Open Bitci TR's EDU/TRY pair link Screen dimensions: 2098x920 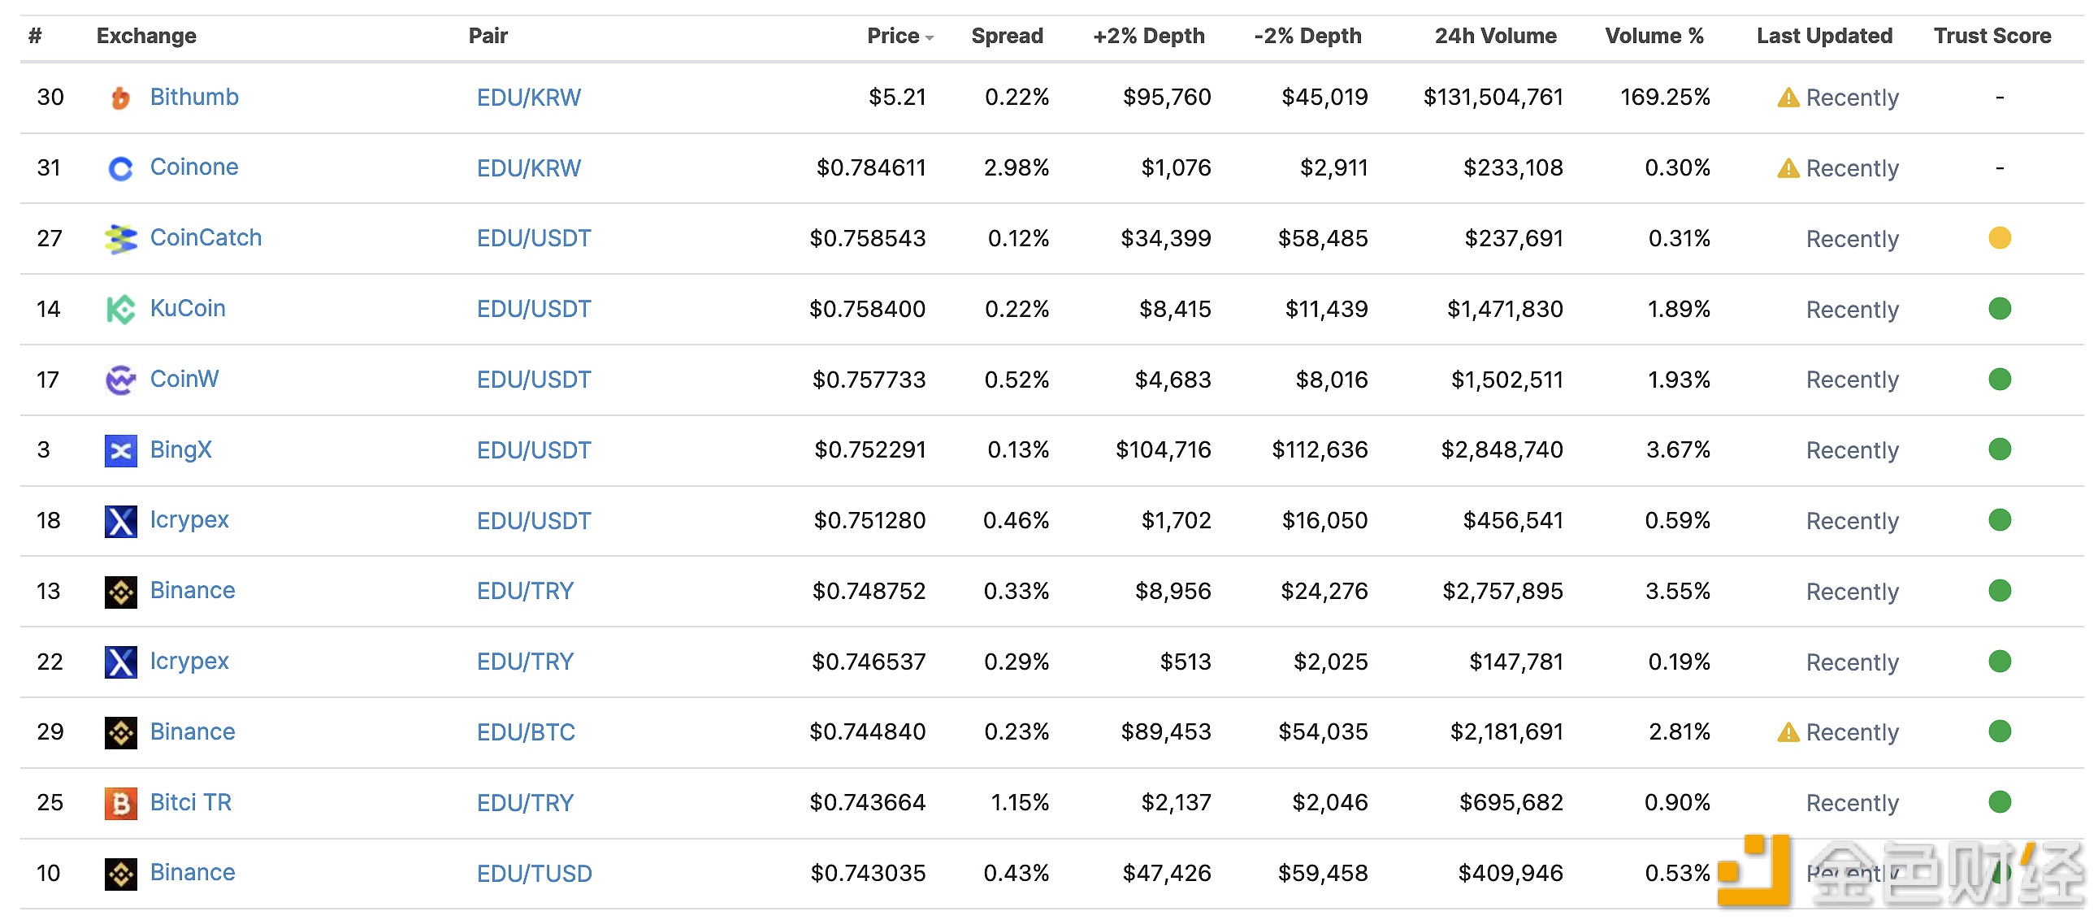(x=526, y=804)
